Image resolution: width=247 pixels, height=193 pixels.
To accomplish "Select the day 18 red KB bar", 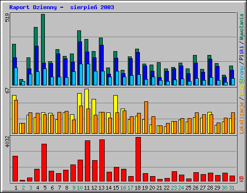I will click(138, 159).
